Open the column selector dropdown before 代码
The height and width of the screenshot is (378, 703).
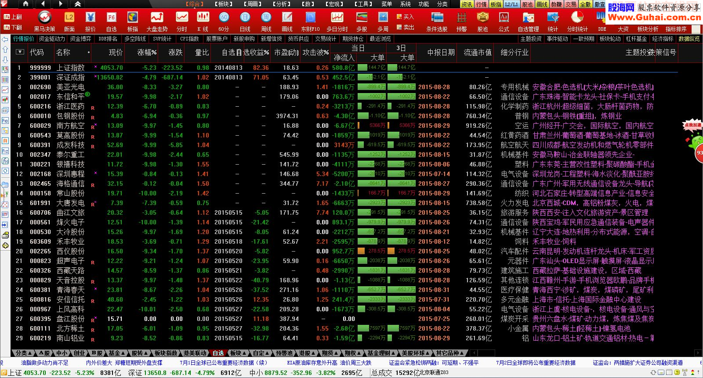[x=20, y=52]
